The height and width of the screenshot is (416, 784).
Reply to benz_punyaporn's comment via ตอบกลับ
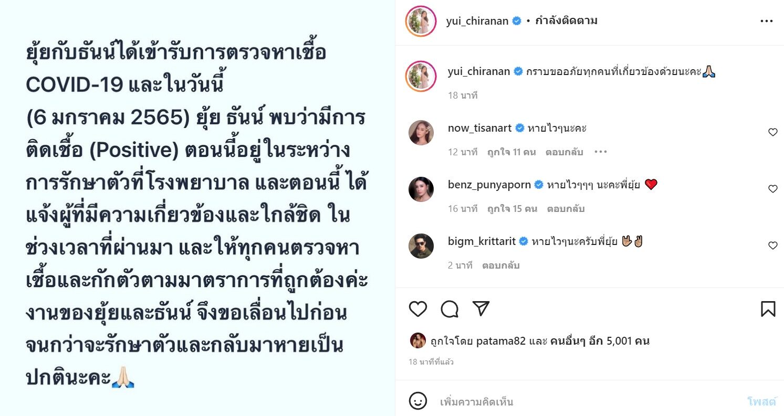566,209
